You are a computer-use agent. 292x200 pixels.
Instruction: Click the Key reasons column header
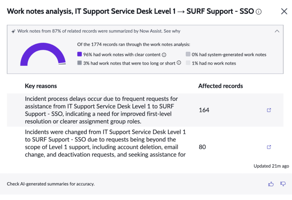[41, 86]
